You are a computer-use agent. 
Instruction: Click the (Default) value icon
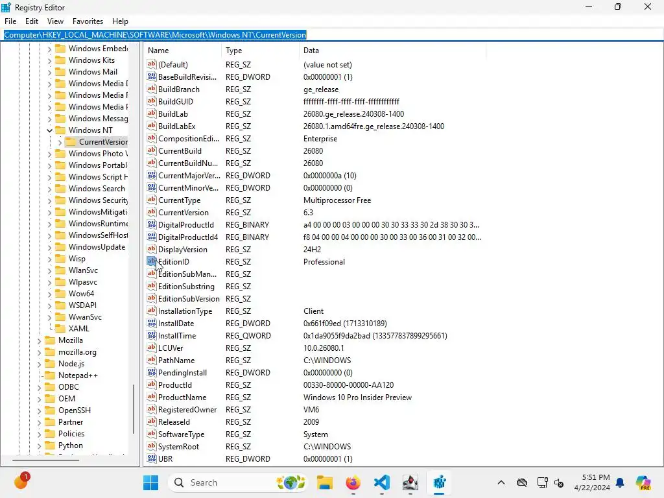coord(151,64)
